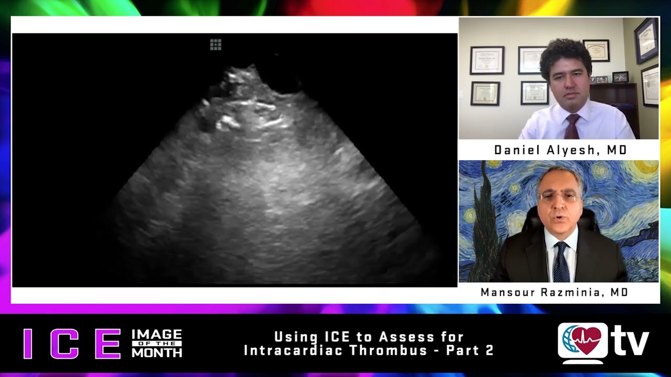Click the purple "ICE" logo text
The height and width of the screenshot is (377, 671).
72,343
